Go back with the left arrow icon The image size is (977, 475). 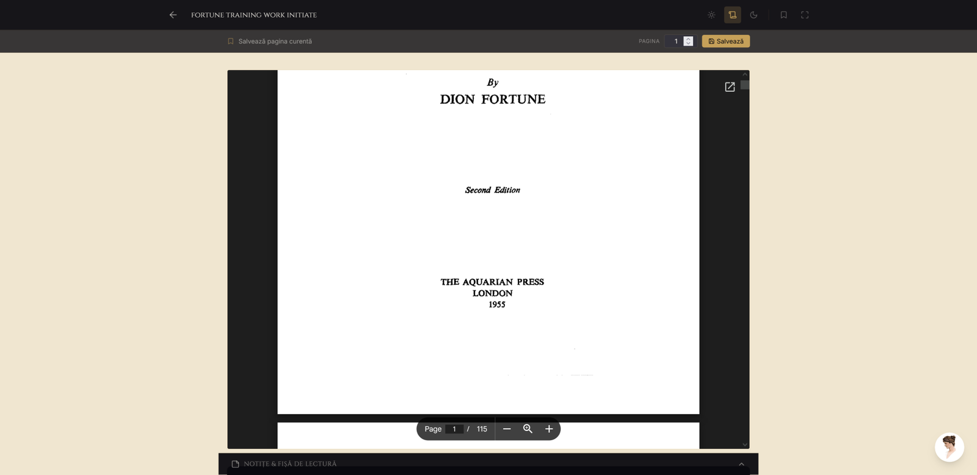click(x=173, y=15)
